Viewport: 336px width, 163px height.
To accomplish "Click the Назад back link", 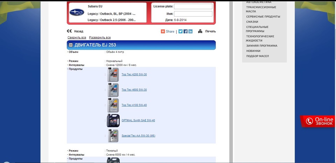I will (x=79, y=31).
